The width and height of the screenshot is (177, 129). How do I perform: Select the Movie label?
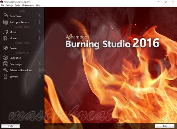(13, 38)
